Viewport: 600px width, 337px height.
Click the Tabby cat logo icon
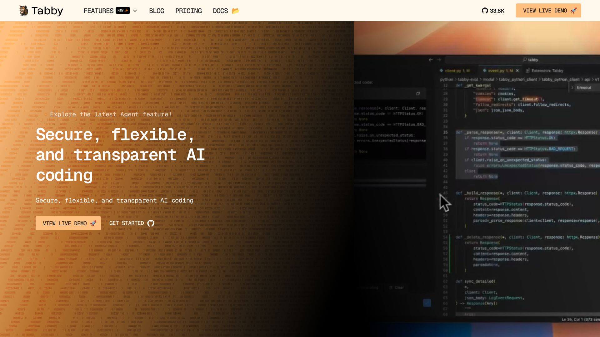tap(23, 11)
